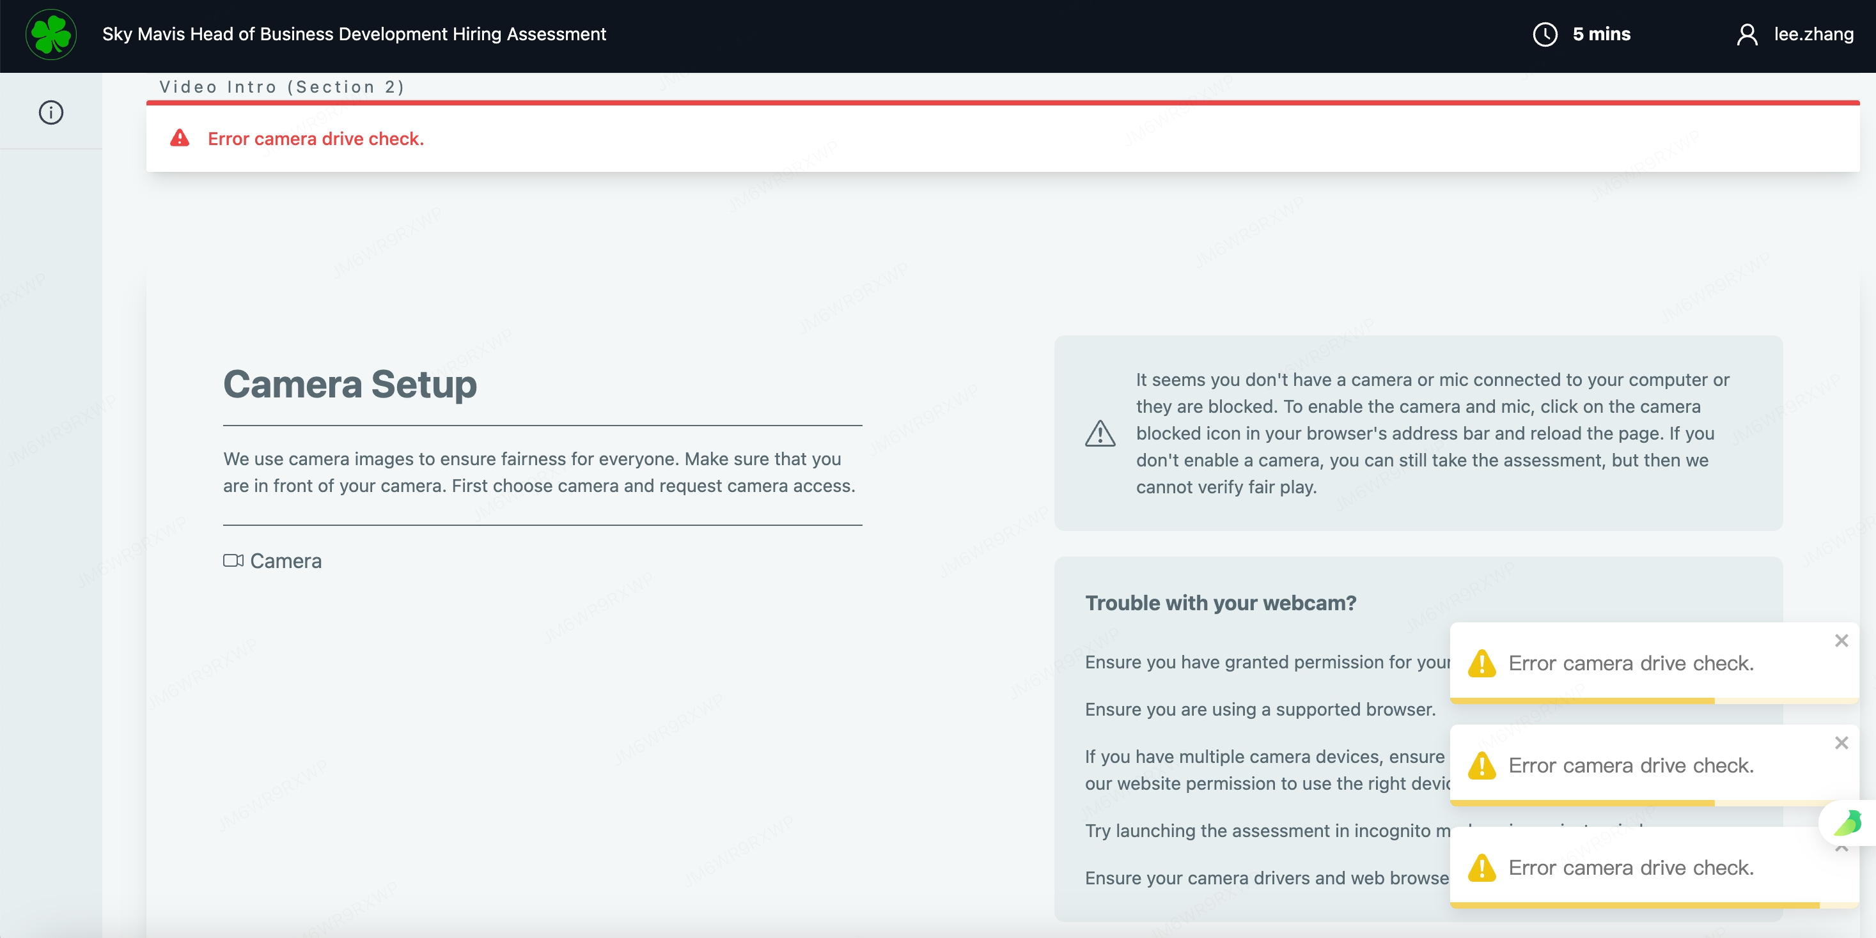Dismiss the first error toast notification
The height and width of the screenshot is (938, 1876).
tap(1841, 640)
